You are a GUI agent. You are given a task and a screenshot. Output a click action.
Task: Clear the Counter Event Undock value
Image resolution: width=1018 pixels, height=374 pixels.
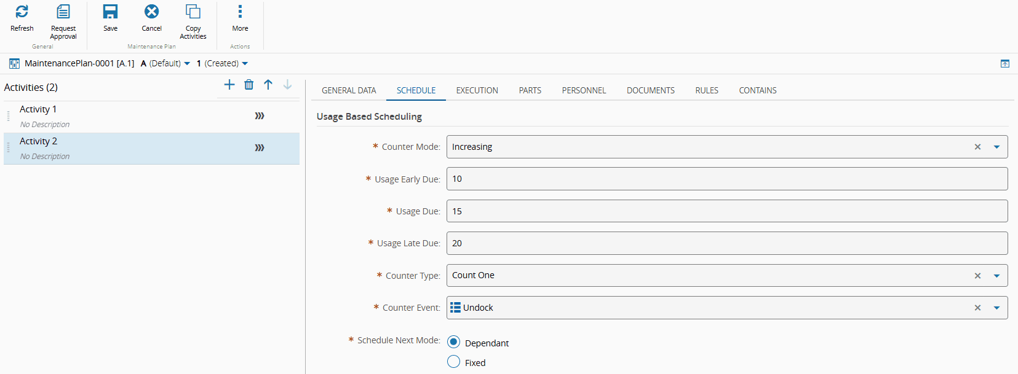click(977, 308)
